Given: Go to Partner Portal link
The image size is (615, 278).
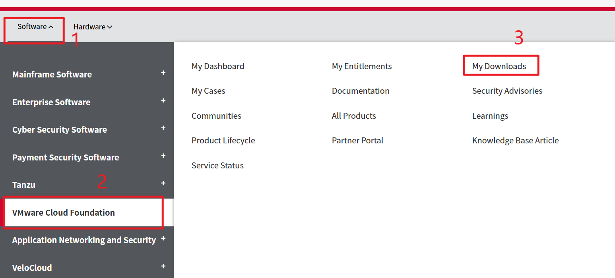Looking at the screenshot, I should click(357, 141).
